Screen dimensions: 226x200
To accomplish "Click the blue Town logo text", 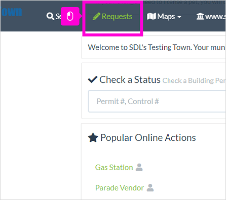I will (x=11, y=12).
